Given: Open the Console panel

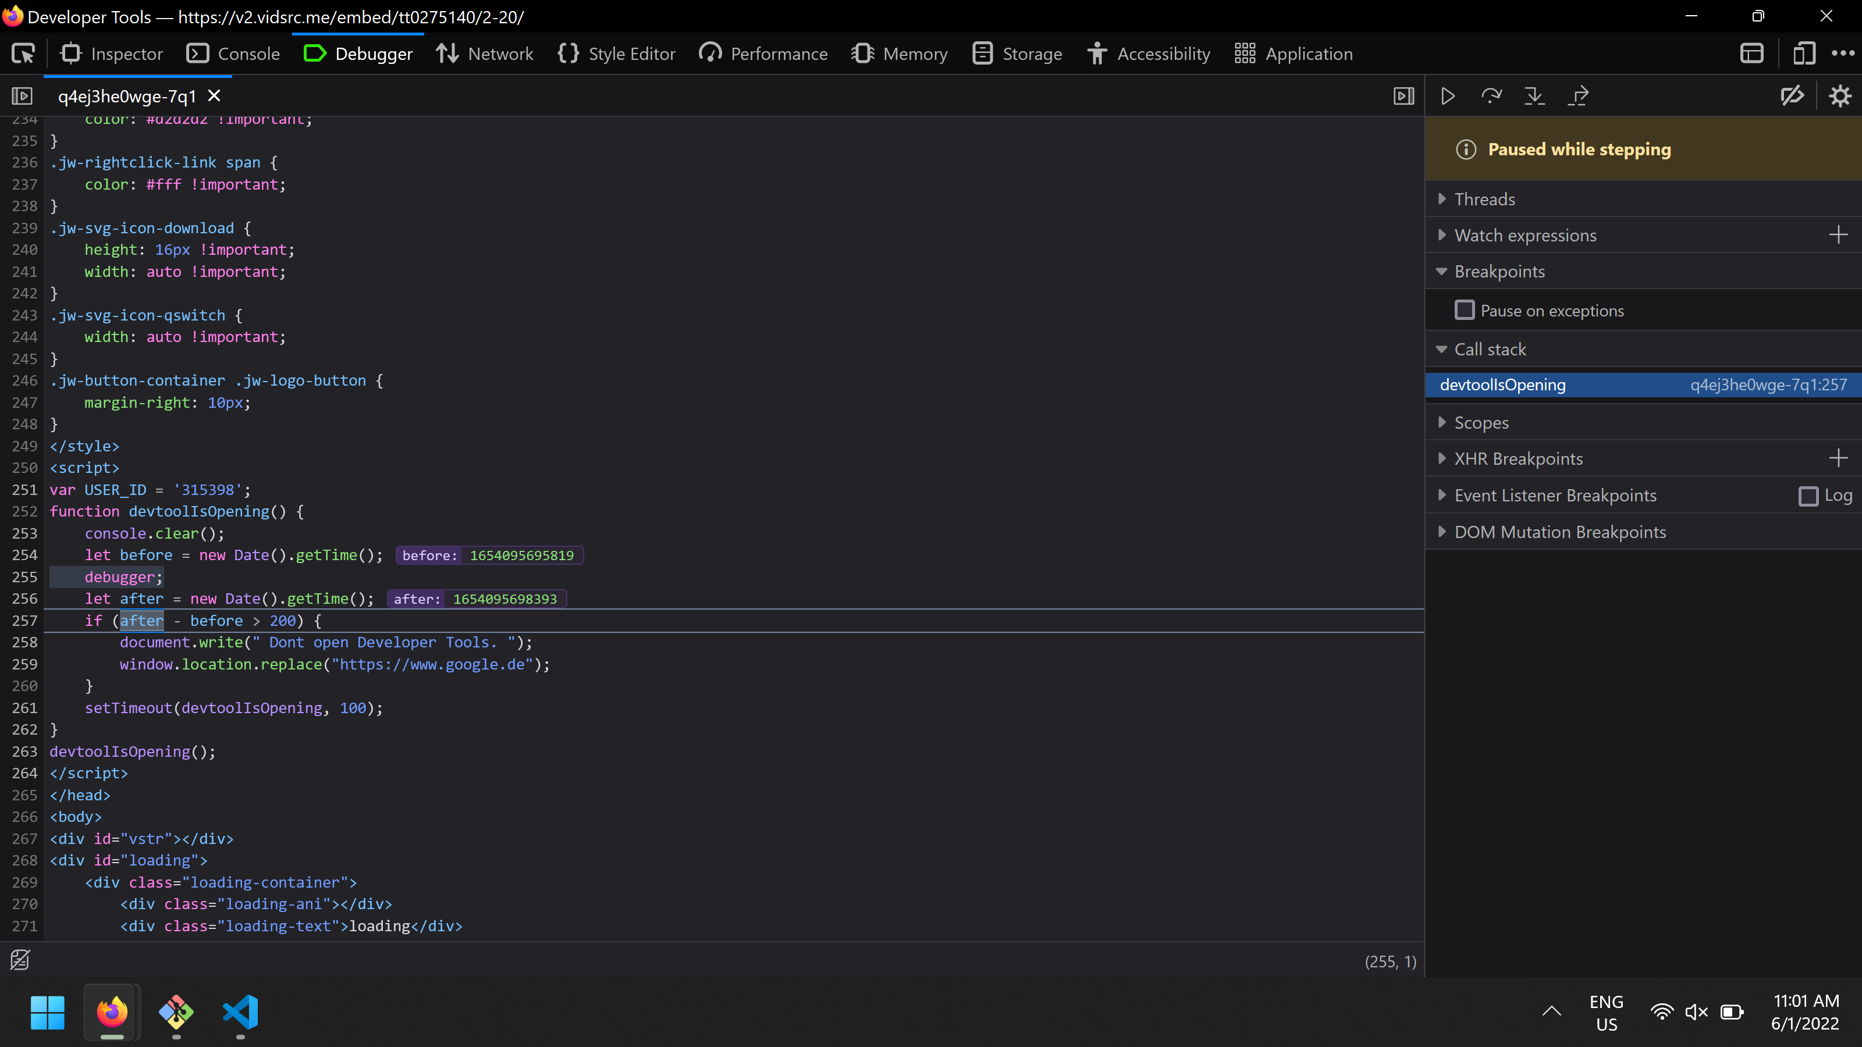Looking at the screenshot, I should [x=233, y=53].
